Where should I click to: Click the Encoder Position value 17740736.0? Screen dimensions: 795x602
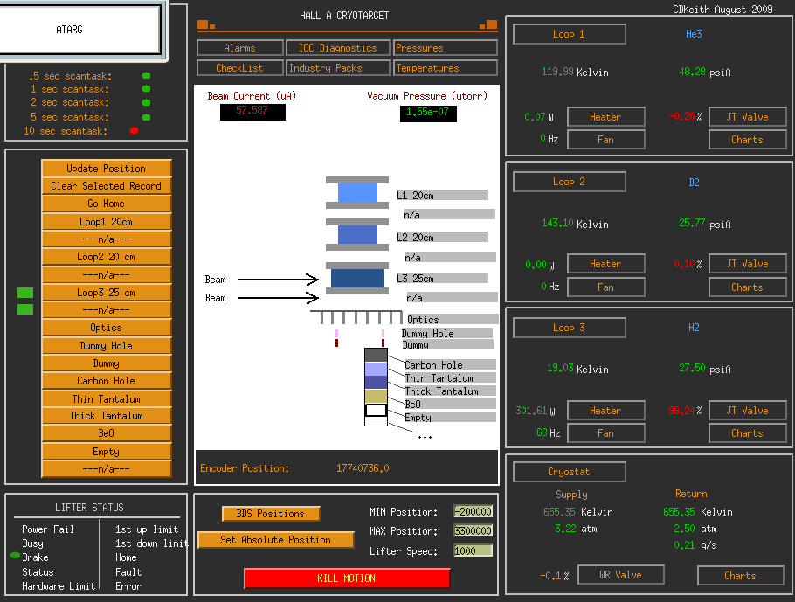click(x=363, y=468)
